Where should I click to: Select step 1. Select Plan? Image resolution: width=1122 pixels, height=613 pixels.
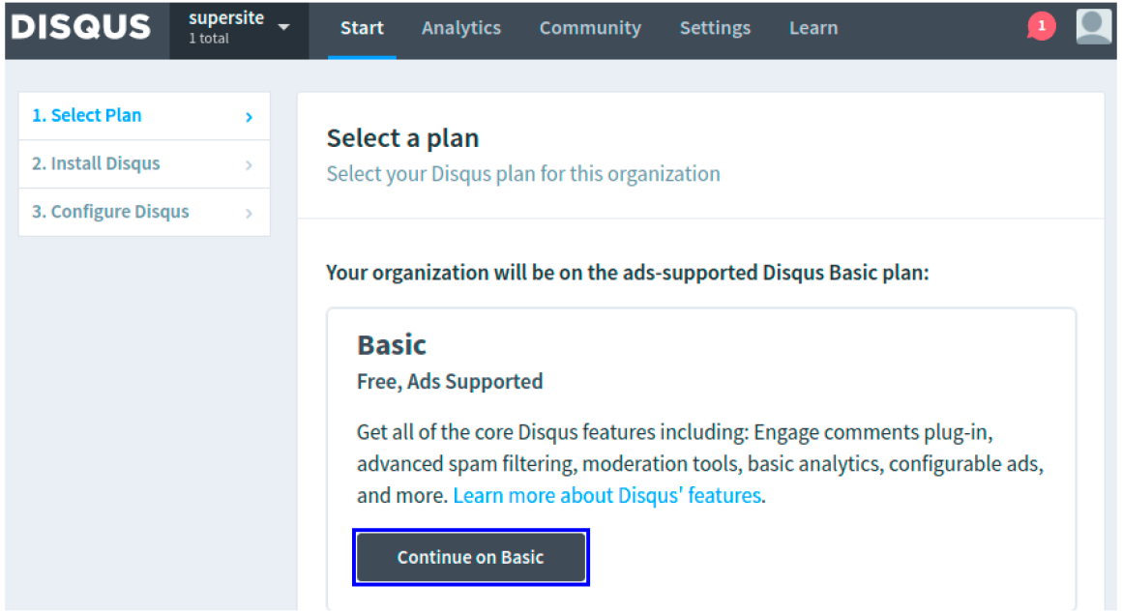point(144,116)
